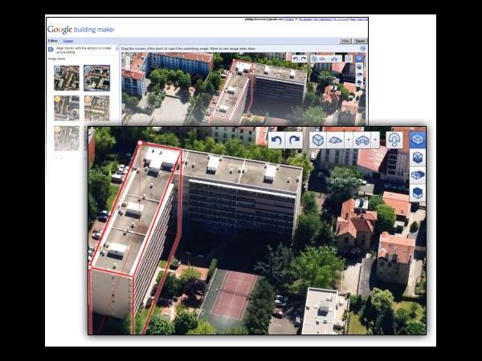Open dropdown arrow beside L-shaped block

[x=375, y=140]
